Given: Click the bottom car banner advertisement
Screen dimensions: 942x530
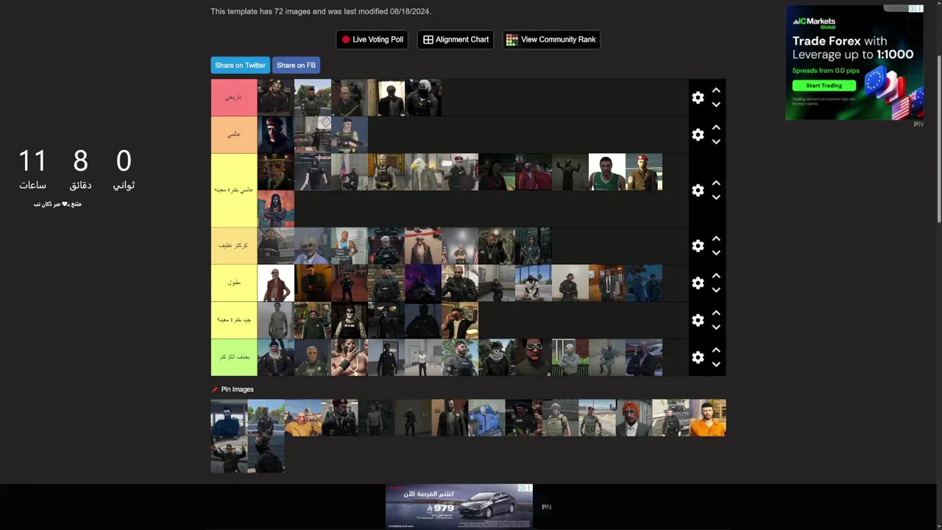Looking at the screenshot, I should click(459, 506).
